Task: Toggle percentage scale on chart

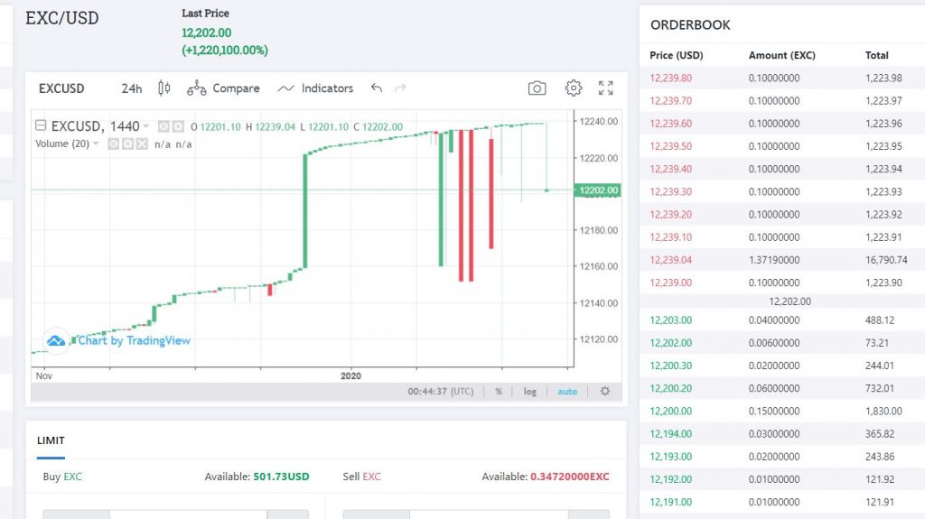Action: [x=499, y=392]
